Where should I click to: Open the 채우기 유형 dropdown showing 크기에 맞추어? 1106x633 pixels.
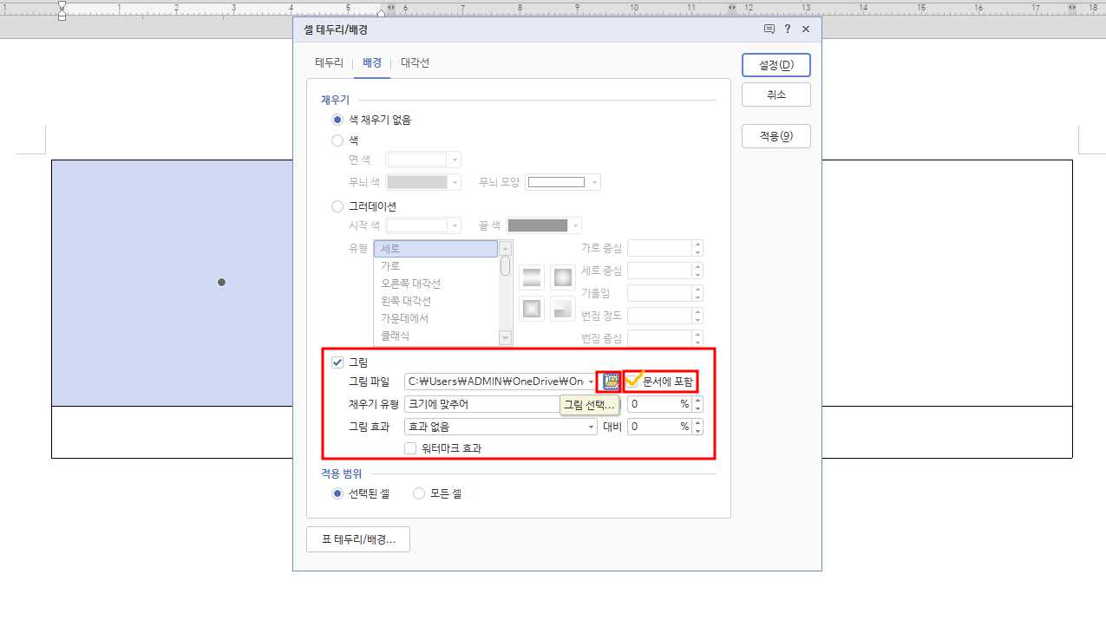coord(501,404)
